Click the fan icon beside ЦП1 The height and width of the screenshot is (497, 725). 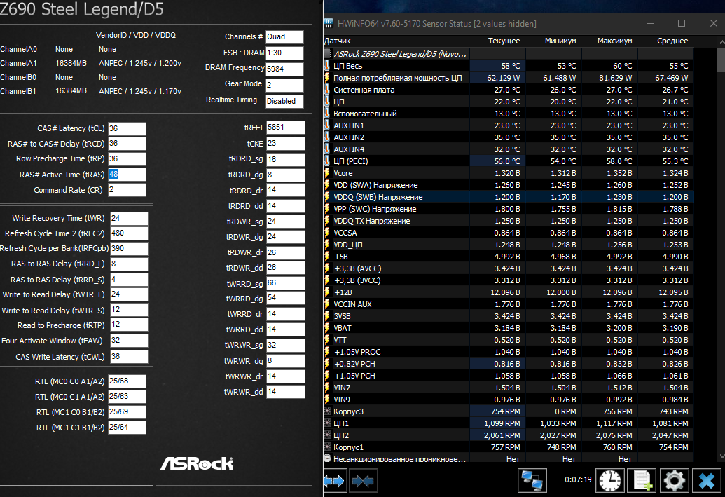pyautogui.click(x=327, y=423)
